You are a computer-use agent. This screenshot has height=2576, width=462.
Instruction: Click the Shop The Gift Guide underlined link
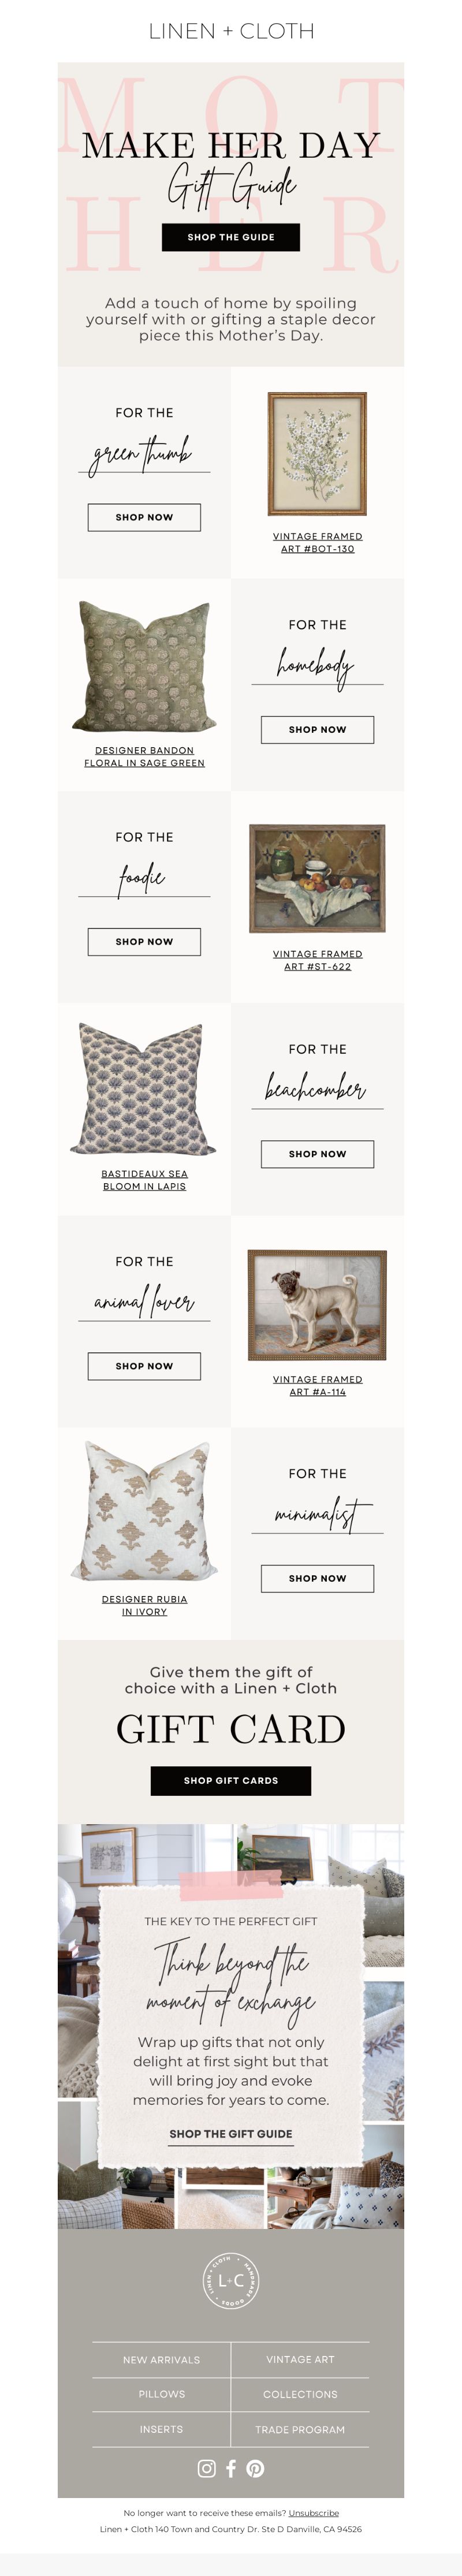click(231, 2134)
